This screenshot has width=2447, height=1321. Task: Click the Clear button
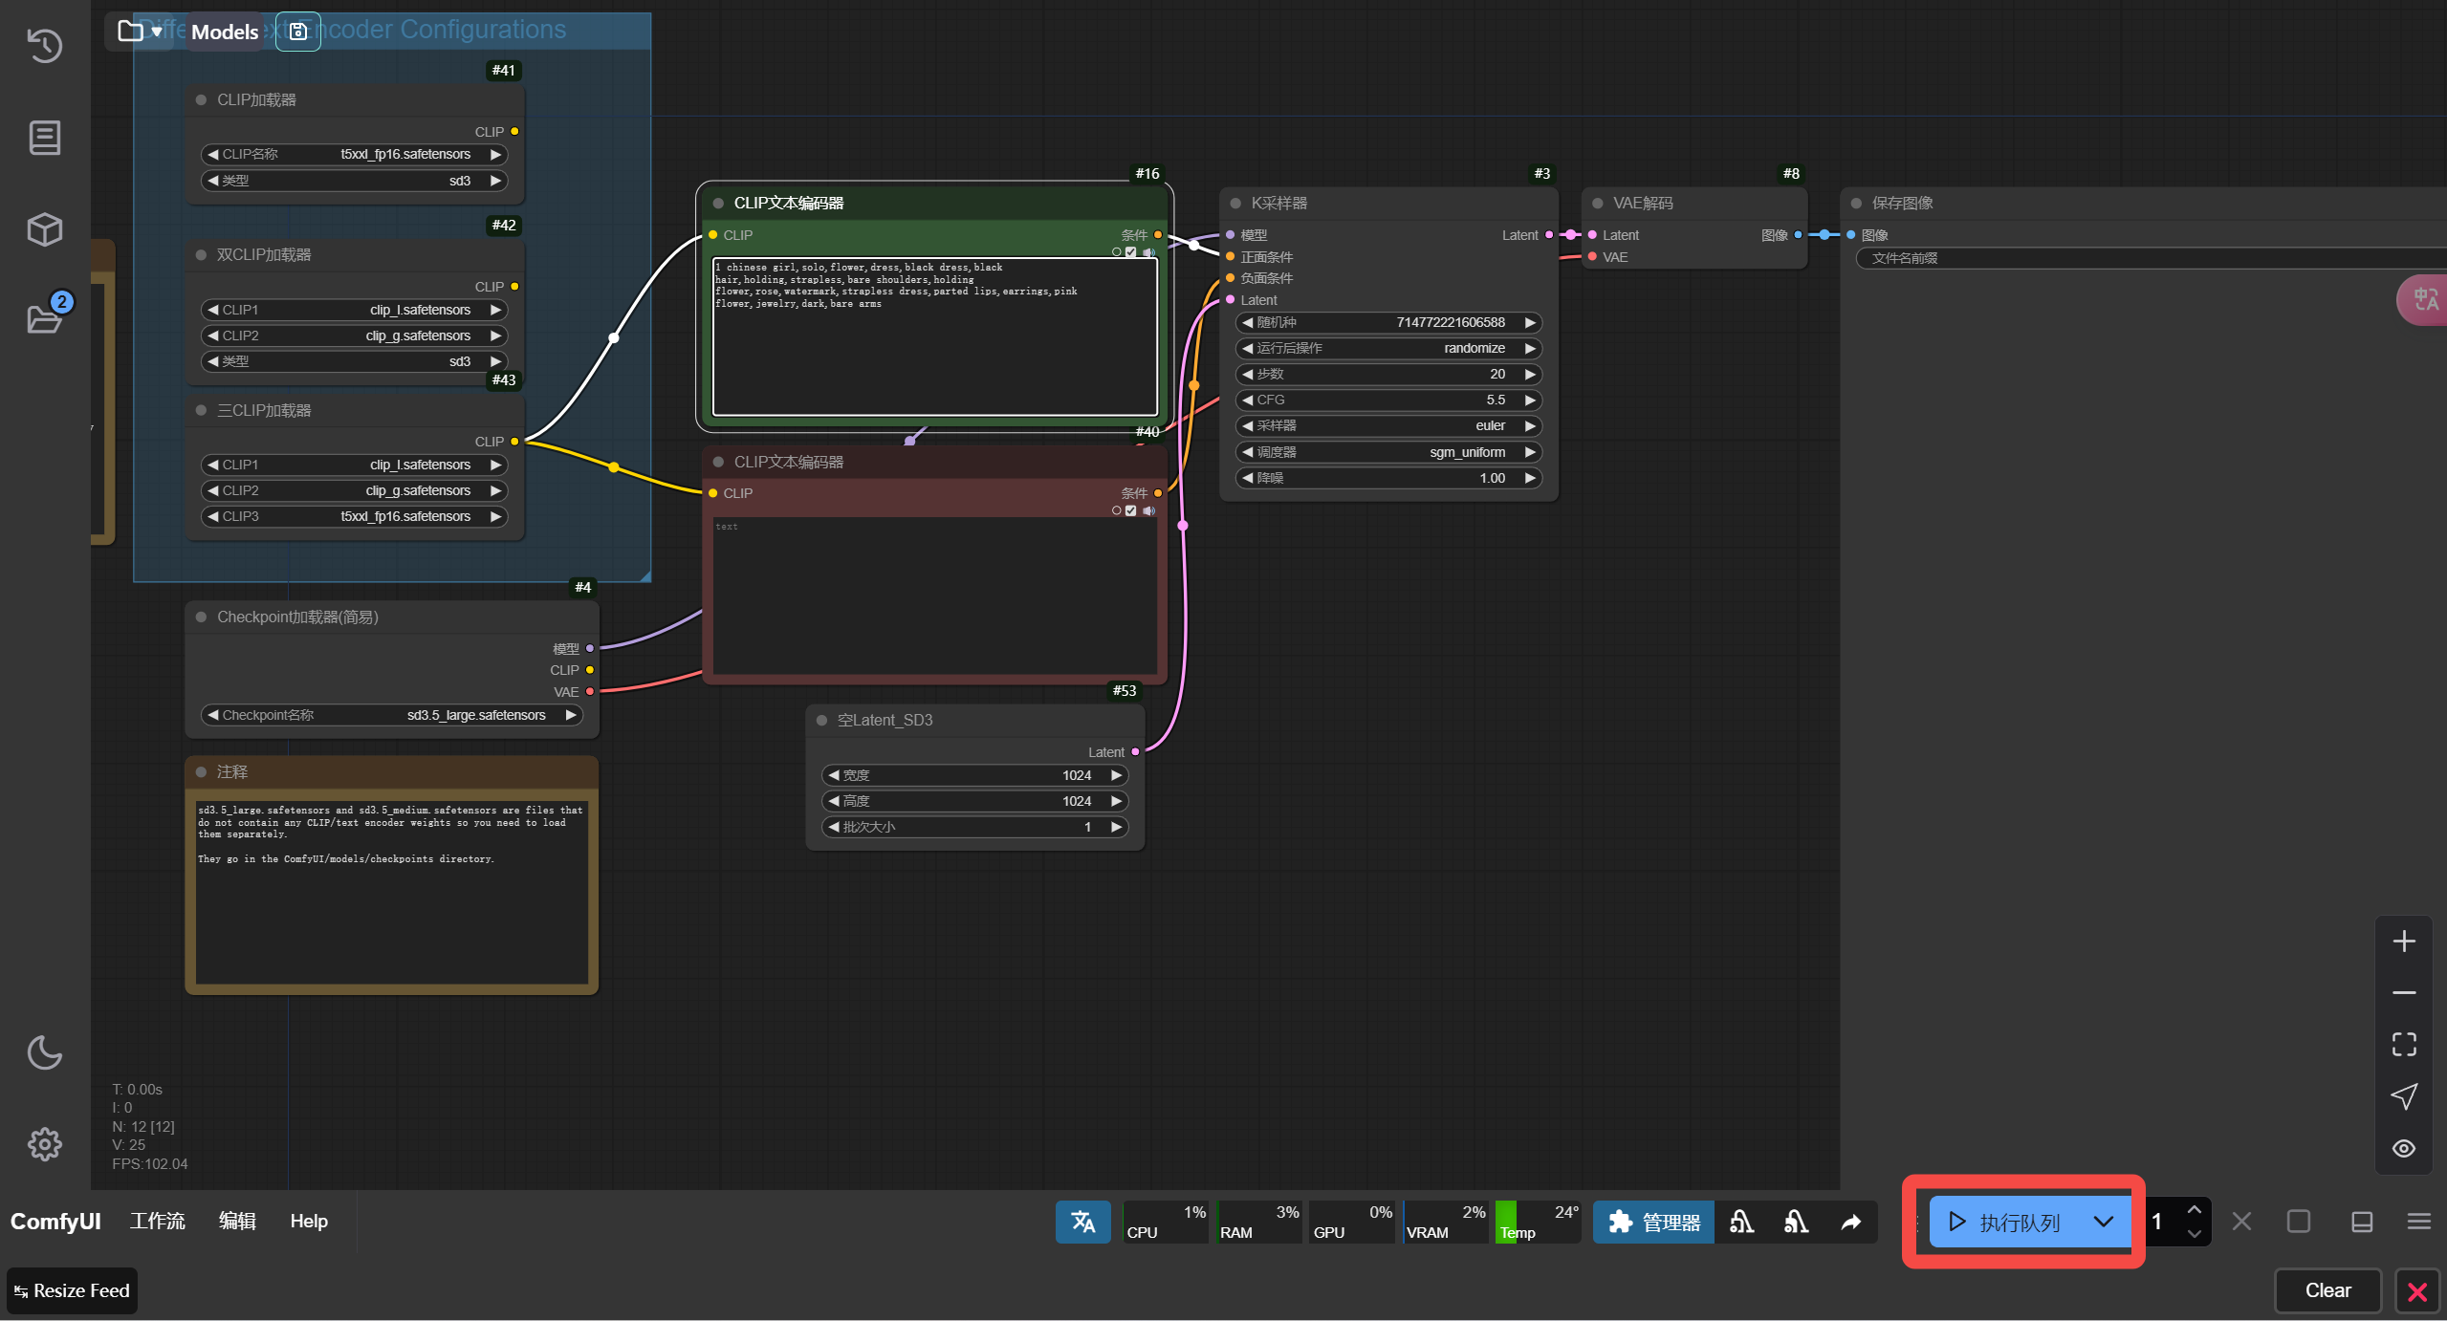[2327, 1290]
